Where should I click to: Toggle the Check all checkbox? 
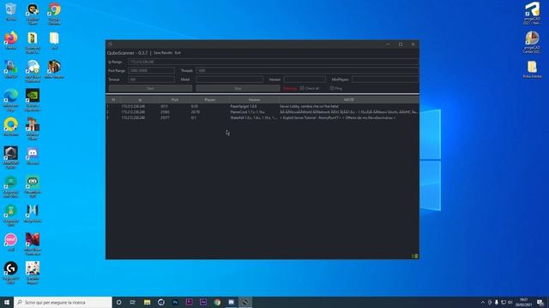[302, 88]
